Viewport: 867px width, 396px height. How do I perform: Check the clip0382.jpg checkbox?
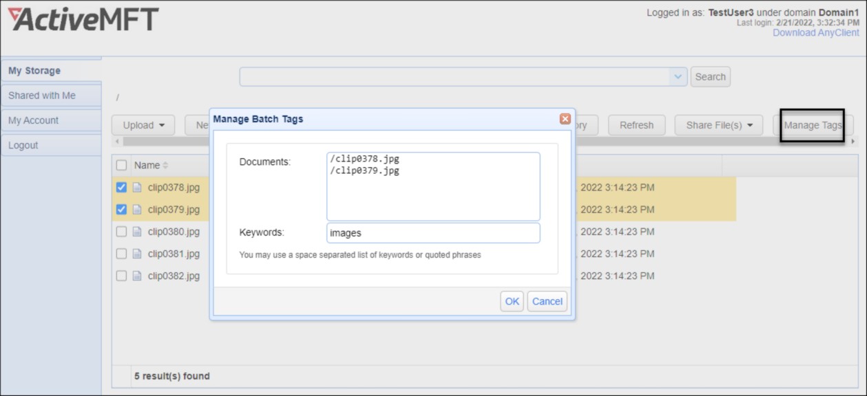pyautogui.click(x=122, y=276)
